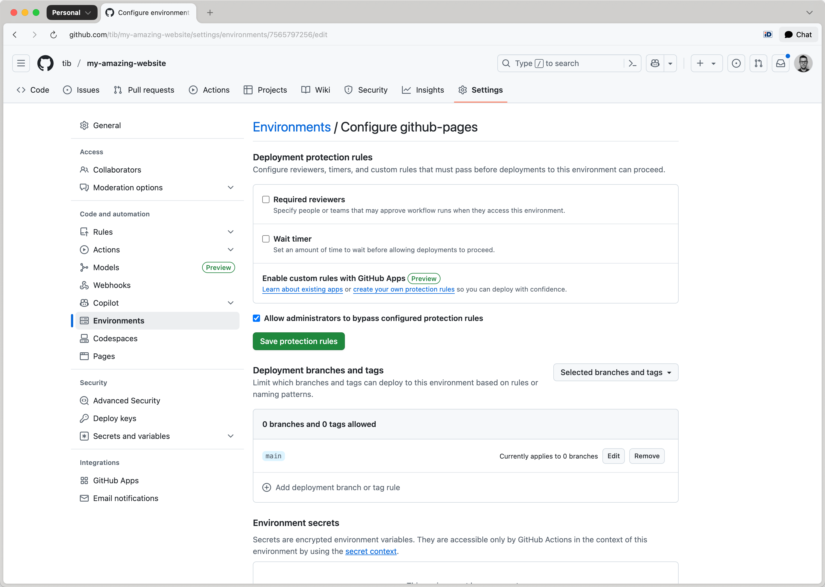
Task: Enable the Required reviewers rule
Action: (x=266, y=199)
